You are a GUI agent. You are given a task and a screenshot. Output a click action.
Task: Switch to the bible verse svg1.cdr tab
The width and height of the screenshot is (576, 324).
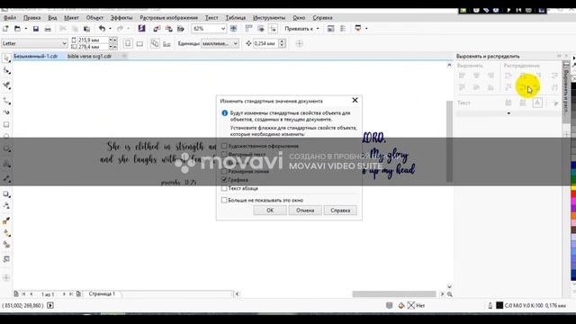89,56
